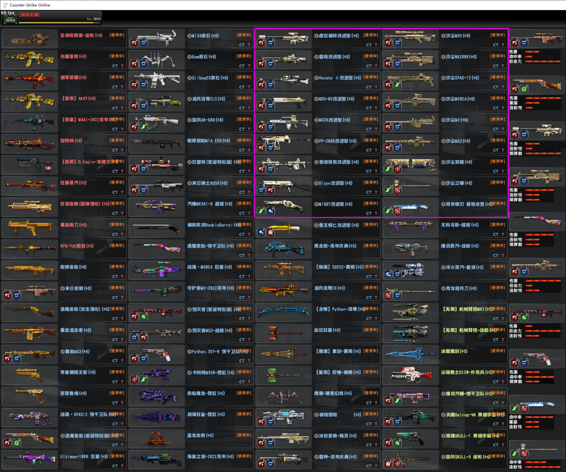Click the blue badge on 追月连弩CLS
The width and height of the screenshot is (566, 472).
144,106
